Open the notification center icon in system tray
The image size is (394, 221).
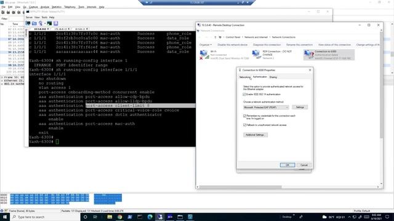(x=387, y=217)
